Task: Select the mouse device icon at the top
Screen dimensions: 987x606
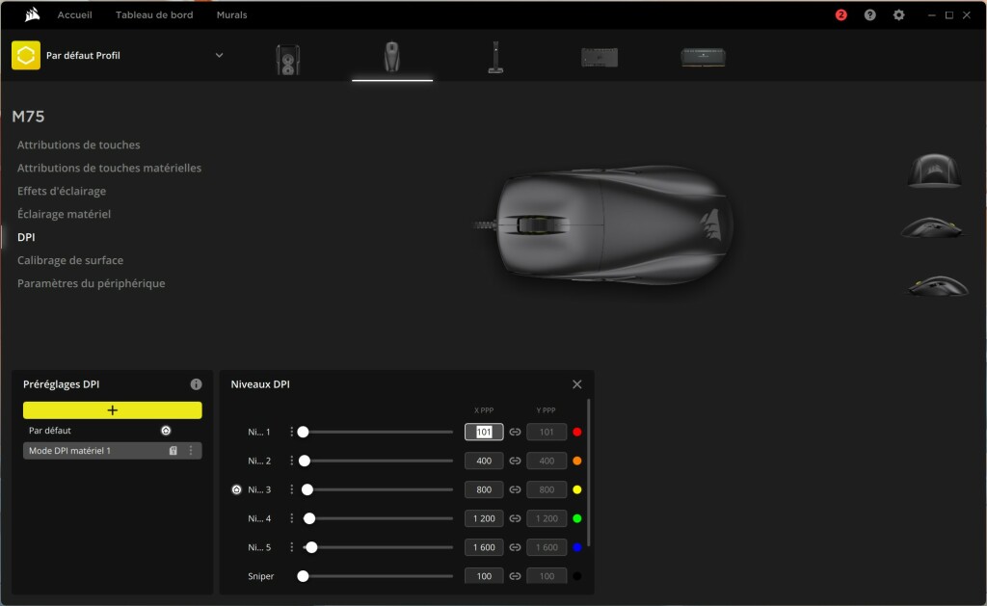Action: click(x=391, y=56)
